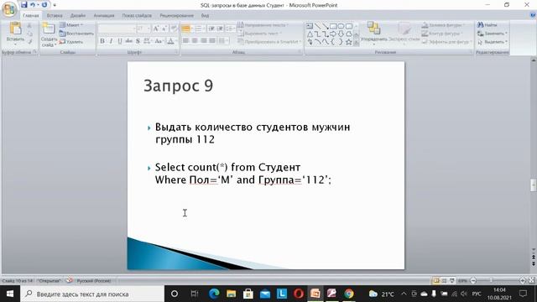Redo action in quick access toolbar
This screenshot has height=302, width=537.
pyautogui.click(x=44, y=5)
